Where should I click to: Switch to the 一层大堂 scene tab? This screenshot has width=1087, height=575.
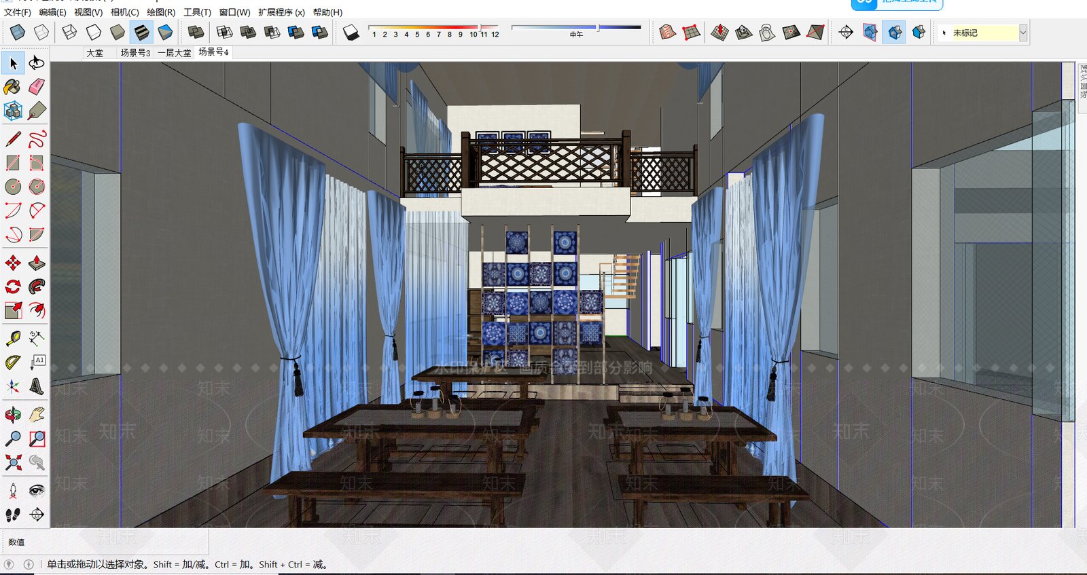[175, 52]
